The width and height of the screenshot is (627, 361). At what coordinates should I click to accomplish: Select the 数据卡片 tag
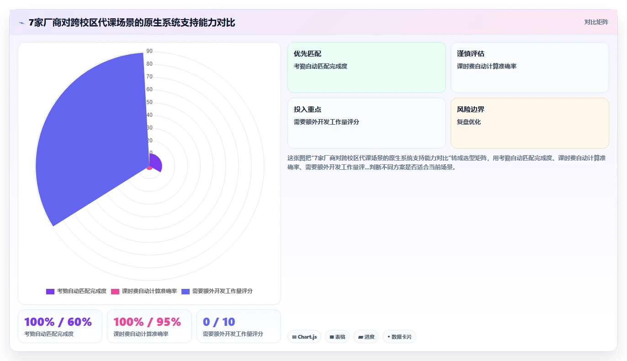[x=399, y=337]
